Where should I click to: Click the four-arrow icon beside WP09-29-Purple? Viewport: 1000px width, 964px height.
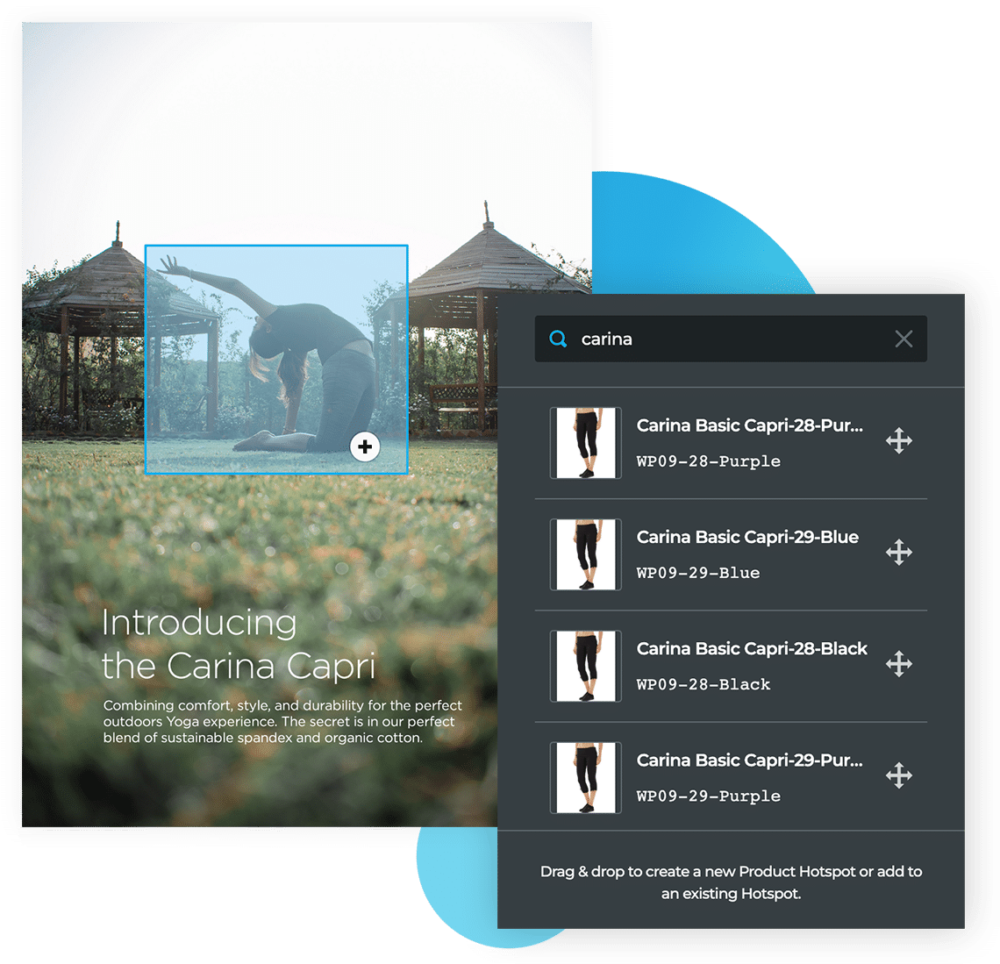(x=898, y=775)
